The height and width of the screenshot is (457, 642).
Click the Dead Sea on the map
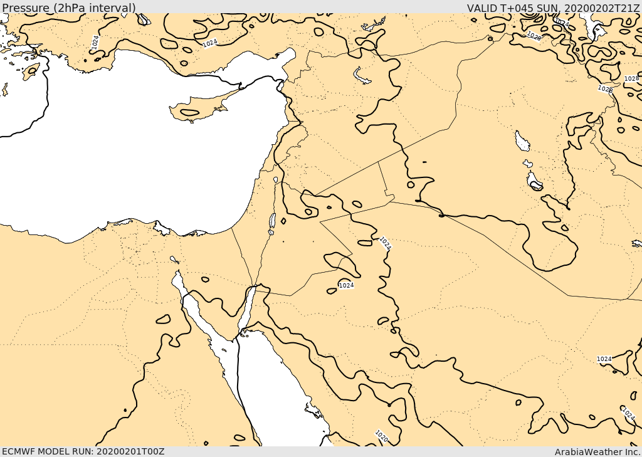(x=272, y=221)
